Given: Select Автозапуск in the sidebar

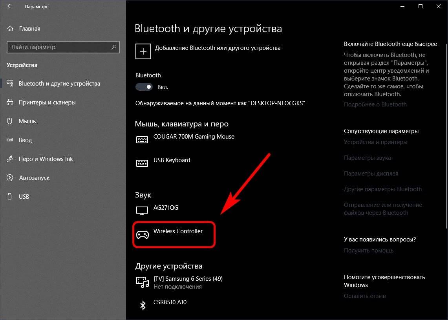Looking at the screenshot, I should point(34,178).
